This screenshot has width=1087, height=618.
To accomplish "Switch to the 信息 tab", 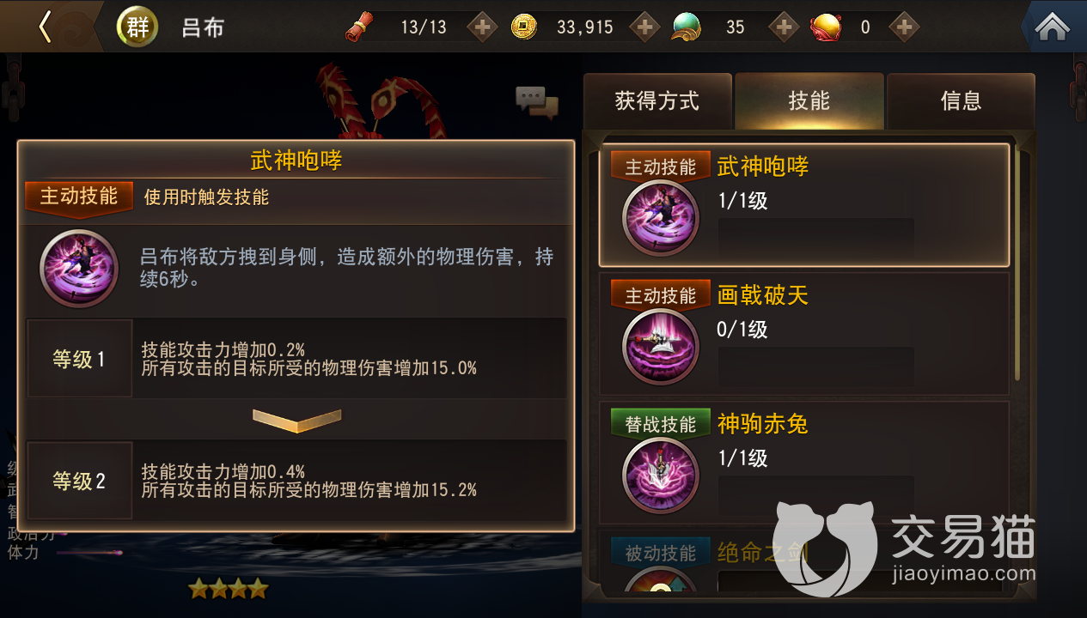I will click(x=961, y=101).
